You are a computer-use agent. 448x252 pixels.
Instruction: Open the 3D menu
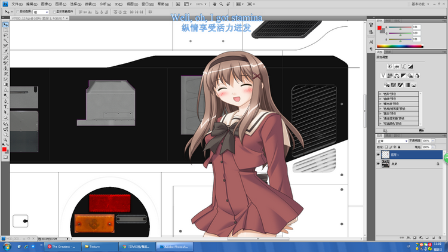118,4
